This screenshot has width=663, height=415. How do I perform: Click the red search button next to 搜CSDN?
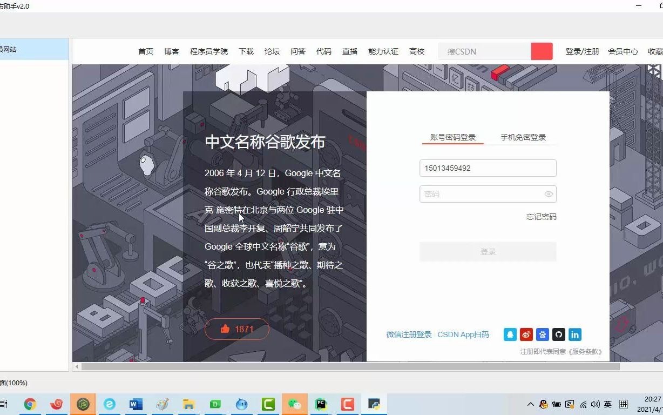coord(542,51)
